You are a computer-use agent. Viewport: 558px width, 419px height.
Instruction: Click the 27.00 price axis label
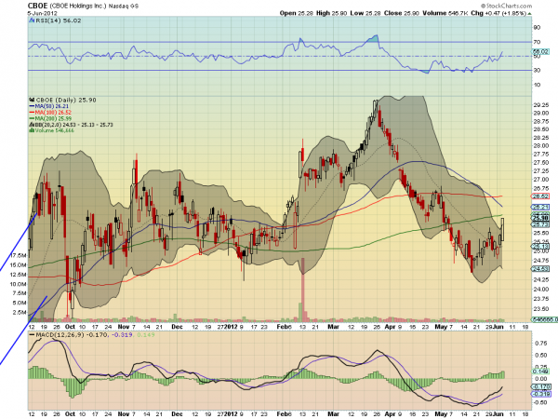pos(540,180)
